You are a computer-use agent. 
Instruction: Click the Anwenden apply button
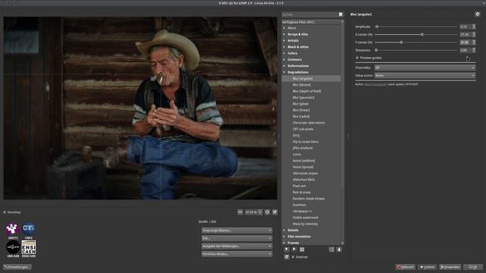(450, 267)
